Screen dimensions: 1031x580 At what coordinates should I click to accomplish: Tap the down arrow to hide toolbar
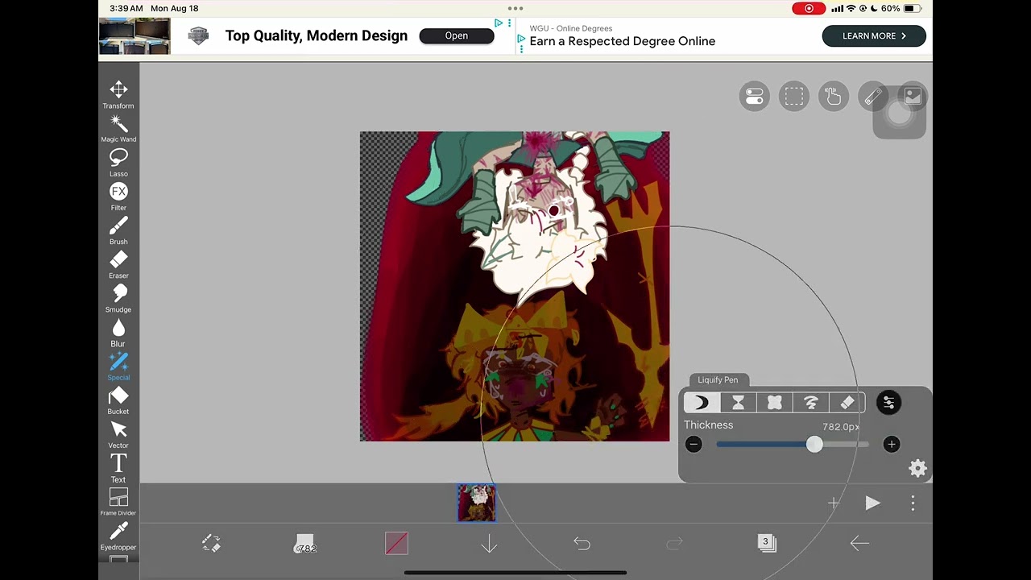pyautogui.click(x=489, y=545)
